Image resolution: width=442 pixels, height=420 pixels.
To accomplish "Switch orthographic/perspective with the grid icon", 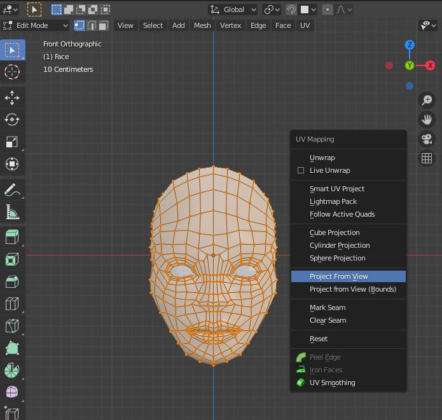I will coord(427,159).
